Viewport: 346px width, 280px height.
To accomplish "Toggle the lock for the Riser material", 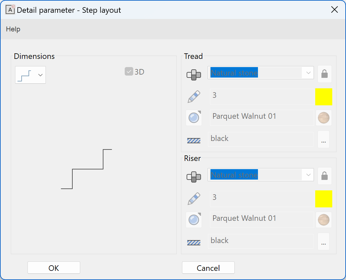I will [324, 176].
